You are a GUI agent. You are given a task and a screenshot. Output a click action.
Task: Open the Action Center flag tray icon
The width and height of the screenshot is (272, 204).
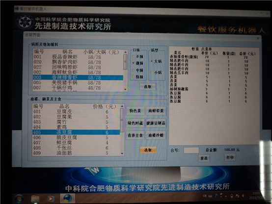(238, 196)
